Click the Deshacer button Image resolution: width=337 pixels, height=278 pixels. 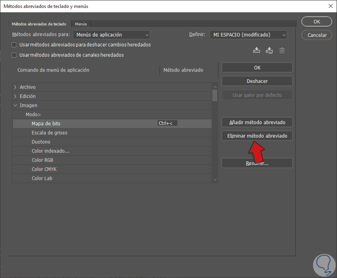tap(257, 81)
